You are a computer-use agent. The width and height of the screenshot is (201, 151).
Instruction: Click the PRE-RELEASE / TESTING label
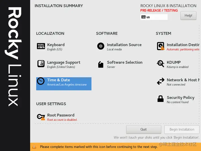pyautogui.click(x=159, y=10)
